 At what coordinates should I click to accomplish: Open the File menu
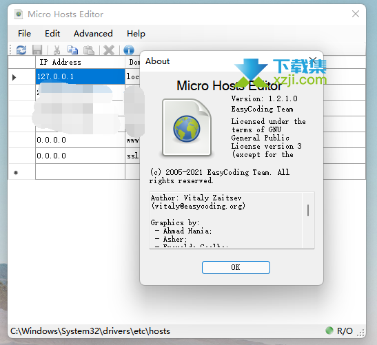[24, 34]
